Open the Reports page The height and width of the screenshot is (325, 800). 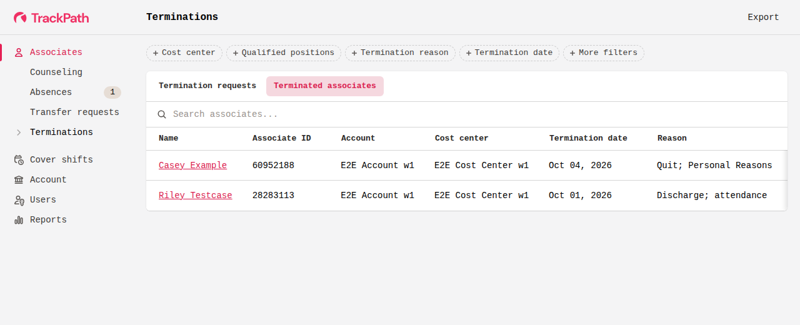click(48, 220)
